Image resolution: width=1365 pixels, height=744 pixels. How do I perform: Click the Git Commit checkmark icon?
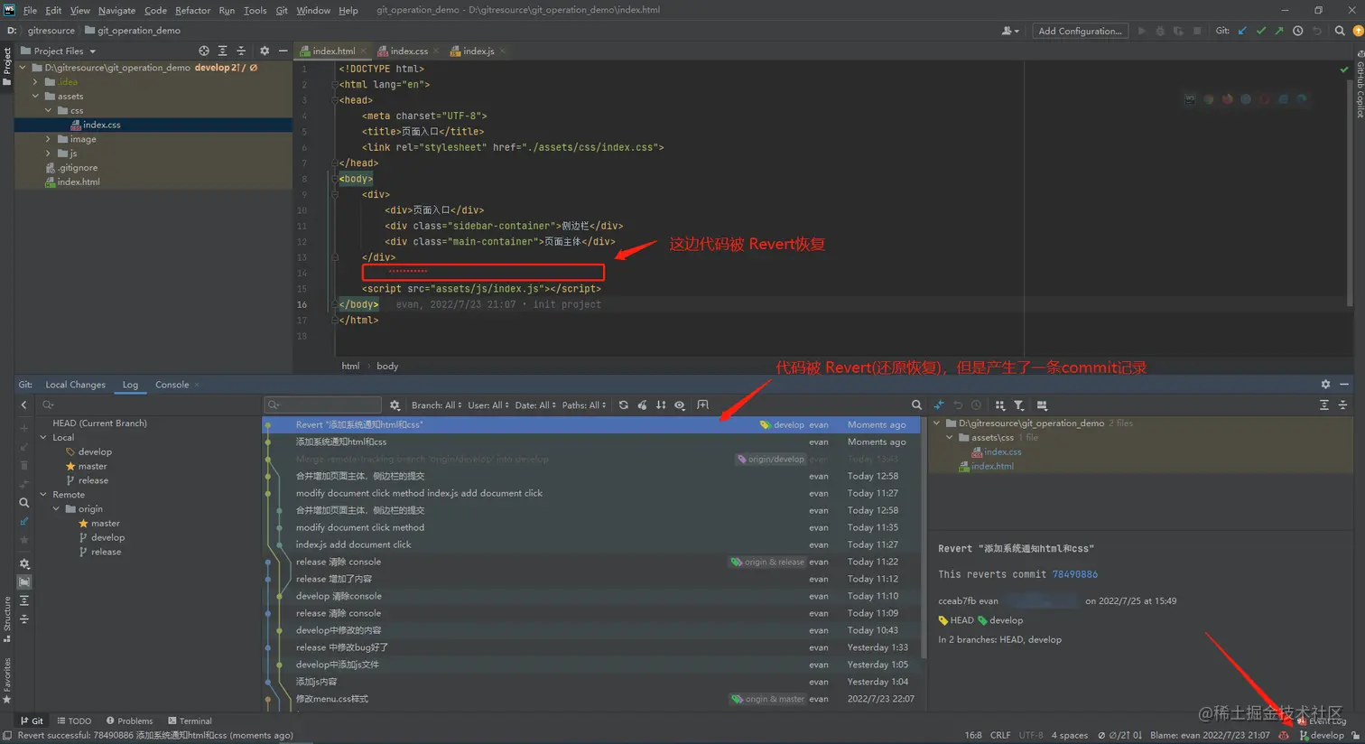pyautogui.click(x=1260, y=31)
